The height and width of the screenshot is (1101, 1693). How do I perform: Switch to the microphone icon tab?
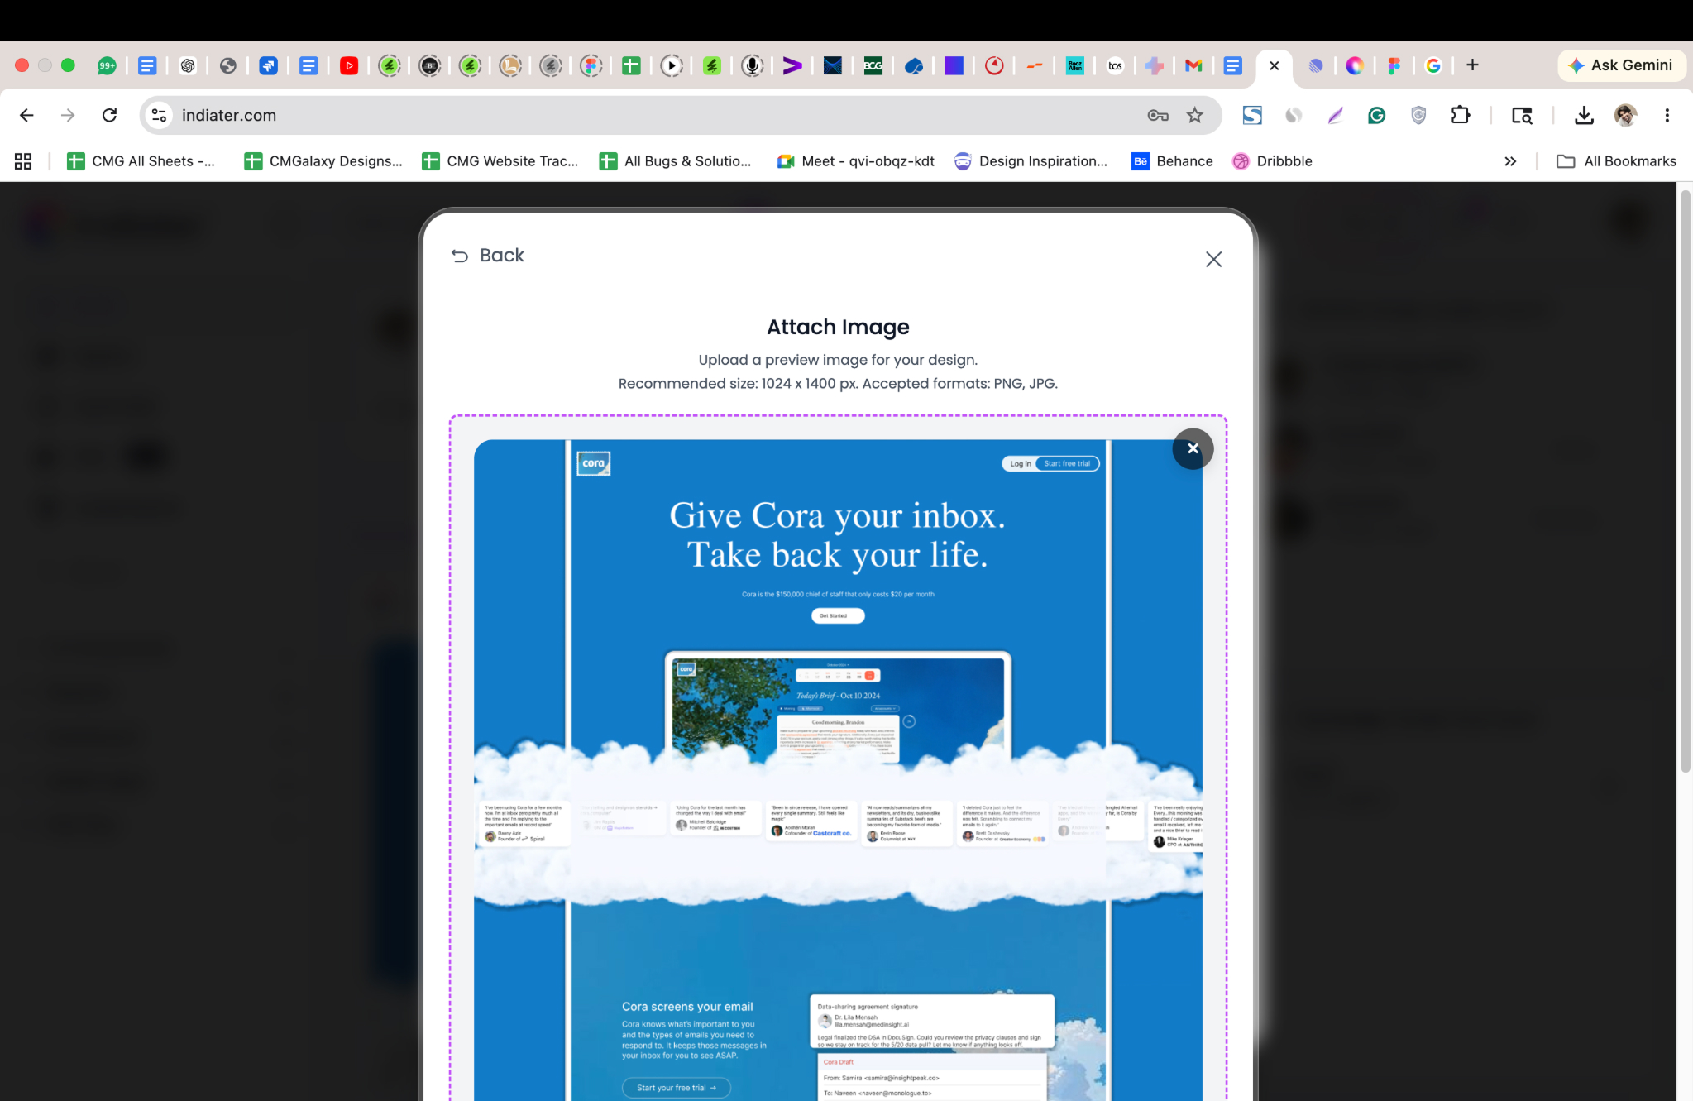click(752, 65)
